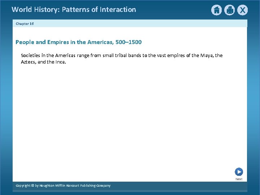This screenshot has width=260, height=195.
Task: Click the print icon in header
Action: (230, 10)
